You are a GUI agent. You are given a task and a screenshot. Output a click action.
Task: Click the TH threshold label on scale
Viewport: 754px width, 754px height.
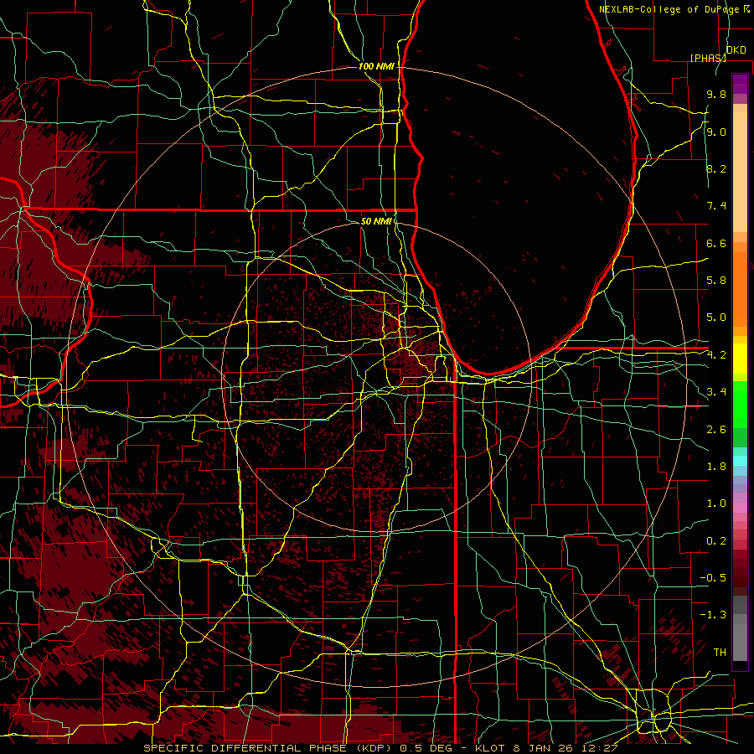720,653
